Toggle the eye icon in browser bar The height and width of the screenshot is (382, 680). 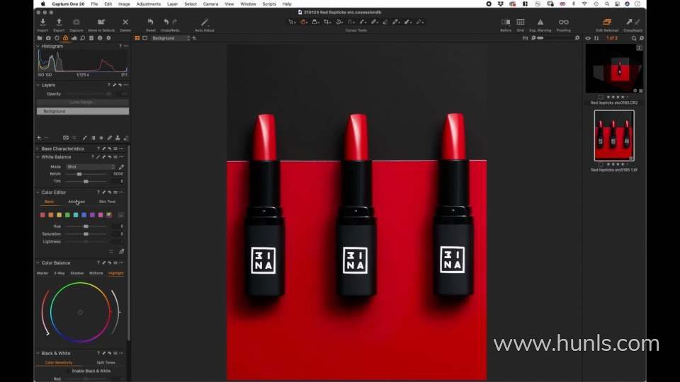[588, 38]
